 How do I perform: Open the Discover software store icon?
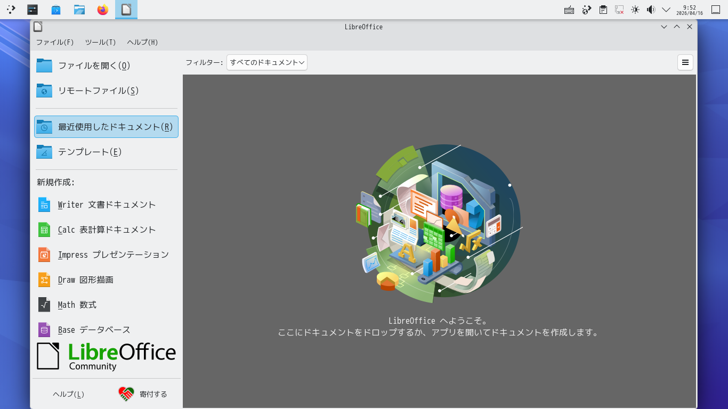56,10
